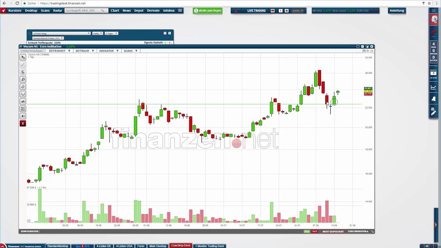Image resolution: width=441 pixels, height=248 pixels.
Task: Open the Anleitung guide button
Action: [x=397, y=11]
